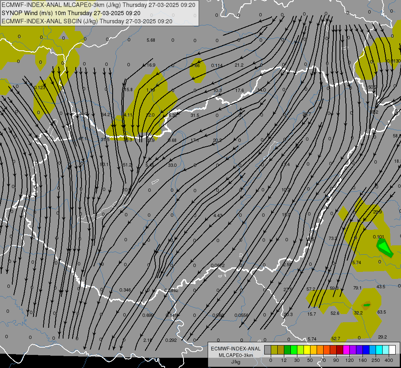Click the map value '16.9'
The height and width of the screenshot is (368, 401).
tap(151, 65)
